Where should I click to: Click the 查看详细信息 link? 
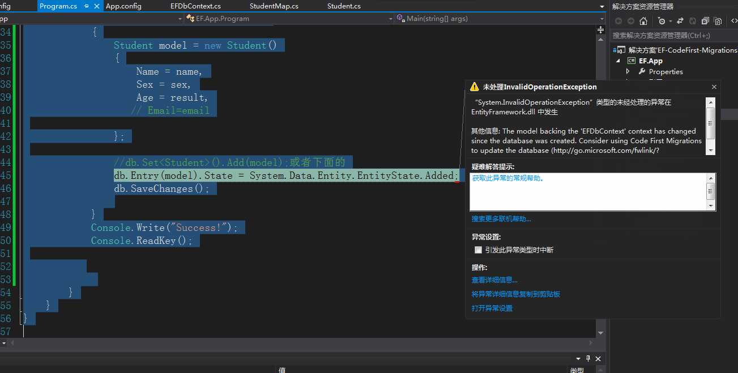point(494,280)
